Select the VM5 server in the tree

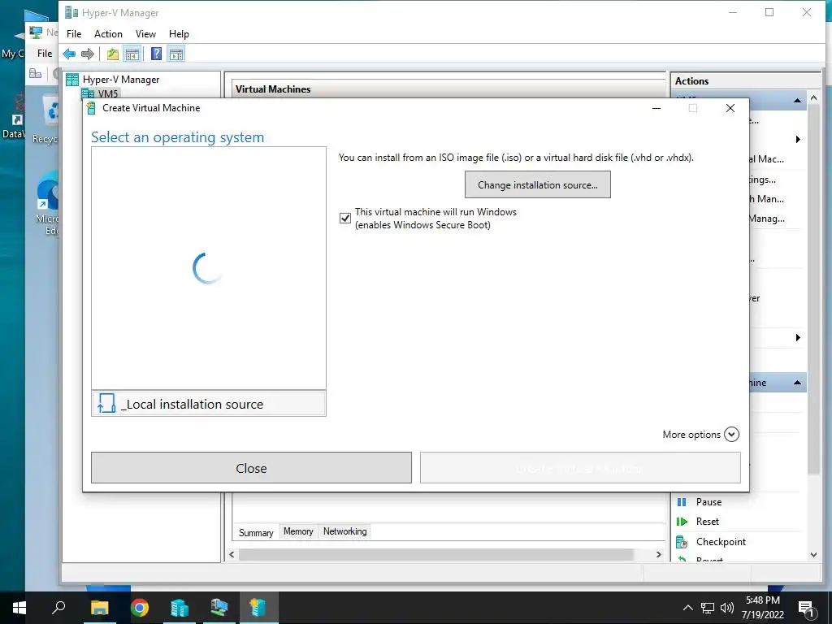point(108,93)
